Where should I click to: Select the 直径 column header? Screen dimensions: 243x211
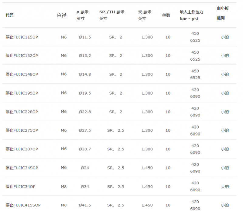62,15
